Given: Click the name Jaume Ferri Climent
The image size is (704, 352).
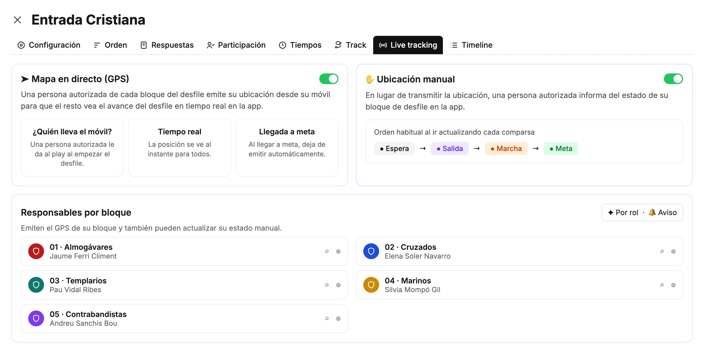Looking at the screenshot, I should pyautogui.click(x=83, y=256).
